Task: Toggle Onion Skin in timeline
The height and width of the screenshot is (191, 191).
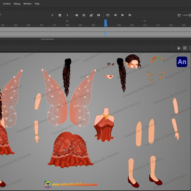Action: pyautogui.click(x=76, y=15)
